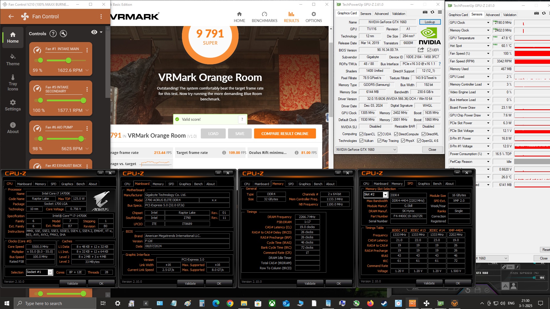Click the Controls help question mark icon
The width and height of the screenshot is (550, 309).
tap(53, 34)
